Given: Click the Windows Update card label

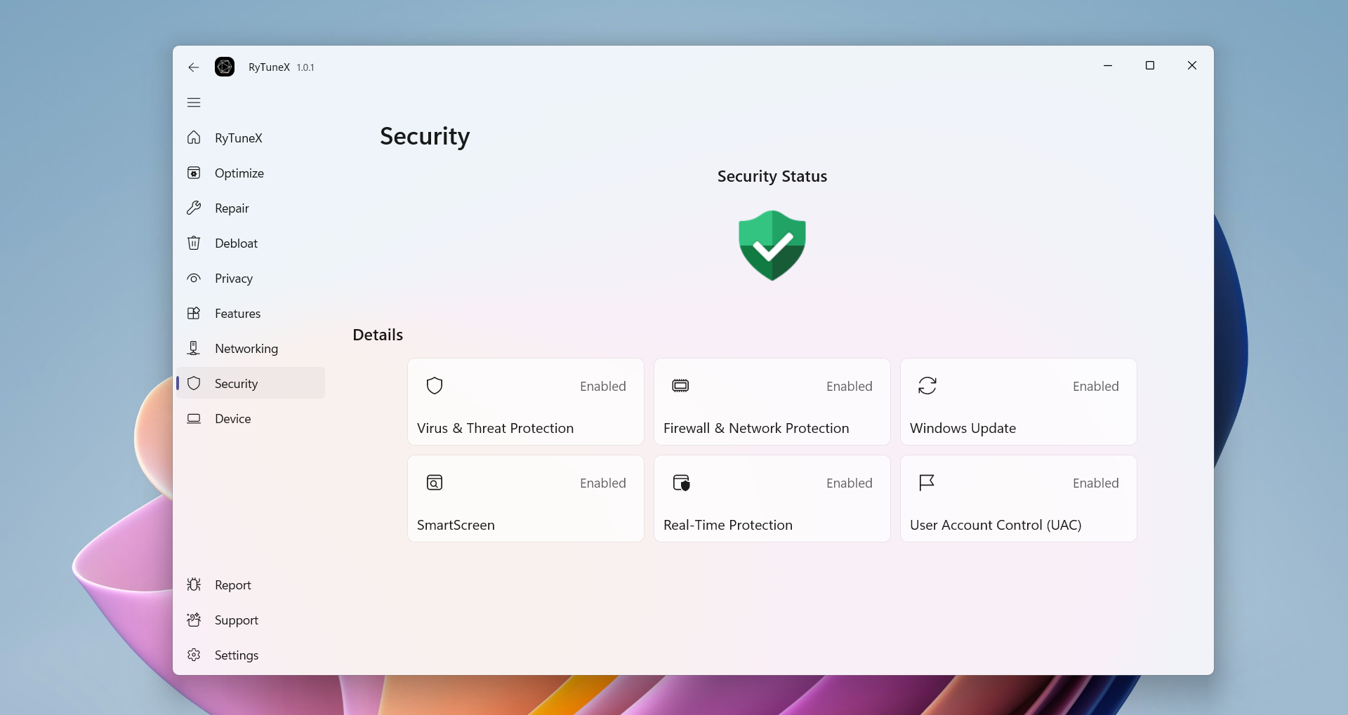Looking at the screenshot, I should 963,428.
